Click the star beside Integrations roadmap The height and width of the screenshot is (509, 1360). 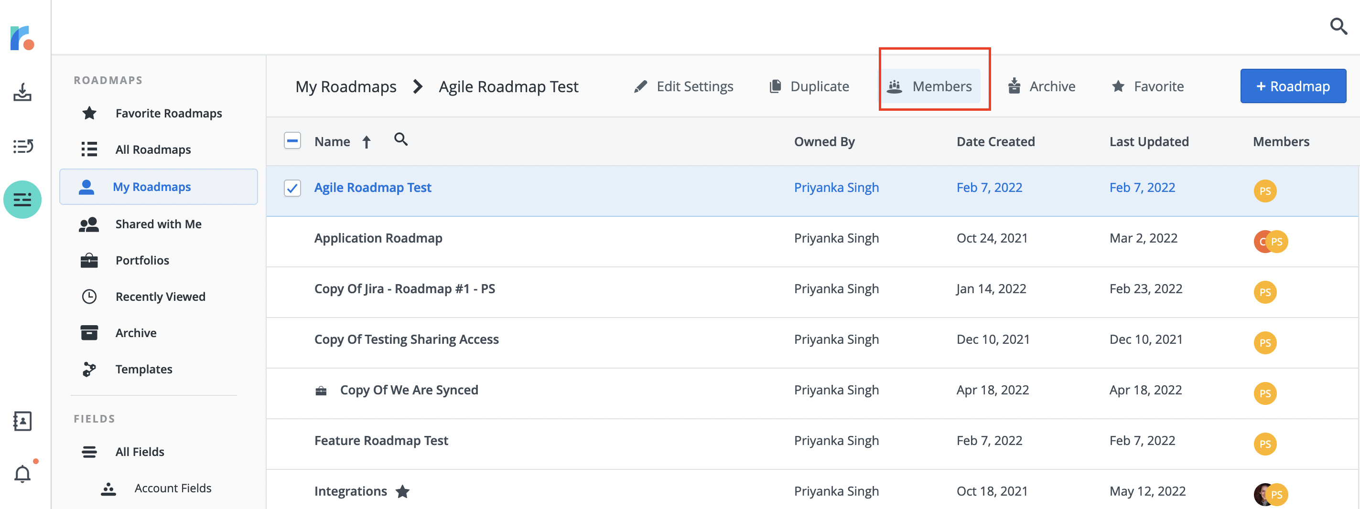[402, 491]
